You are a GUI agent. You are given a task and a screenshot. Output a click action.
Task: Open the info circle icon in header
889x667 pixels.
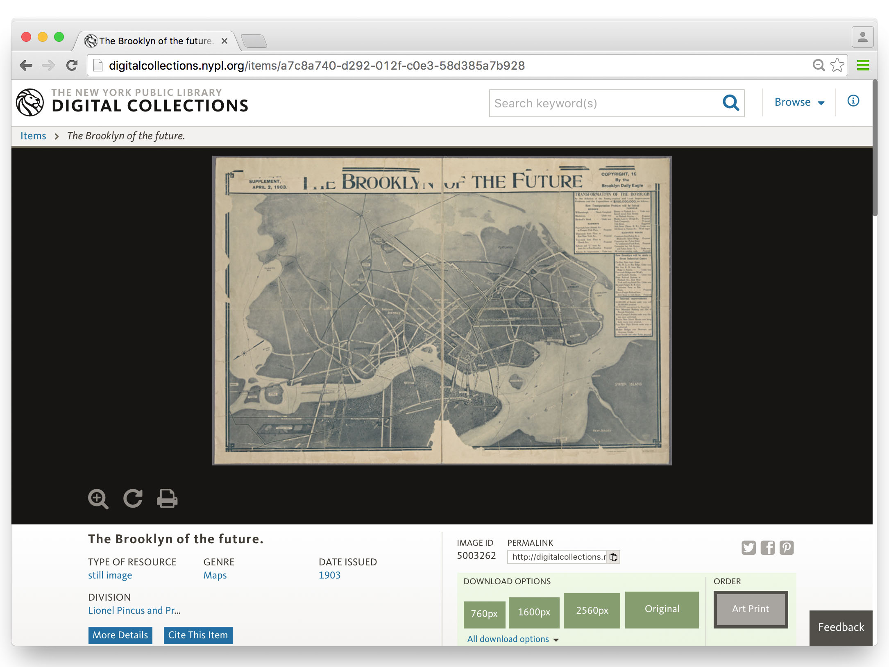click(x=853, y=101)
